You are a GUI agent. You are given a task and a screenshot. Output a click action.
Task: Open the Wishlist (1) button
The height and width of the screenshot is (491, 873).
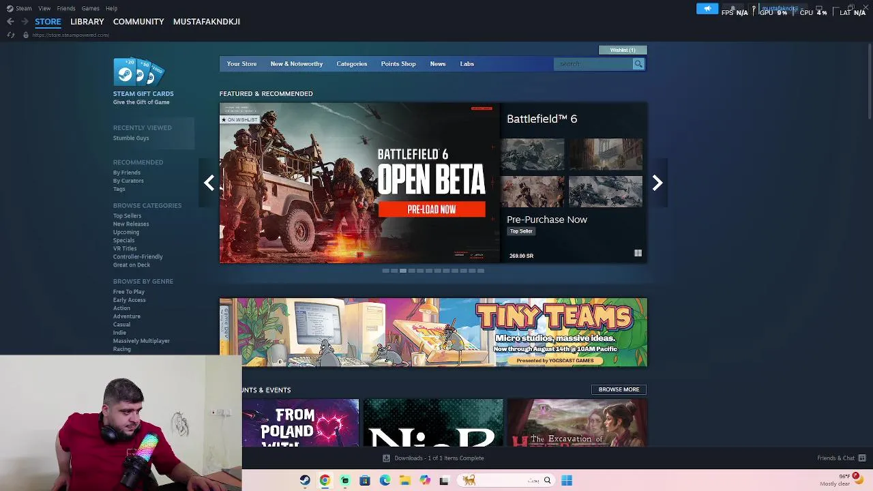click(623, 50)
